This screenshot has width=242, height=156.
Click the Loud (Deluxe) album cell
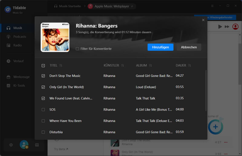146,87
